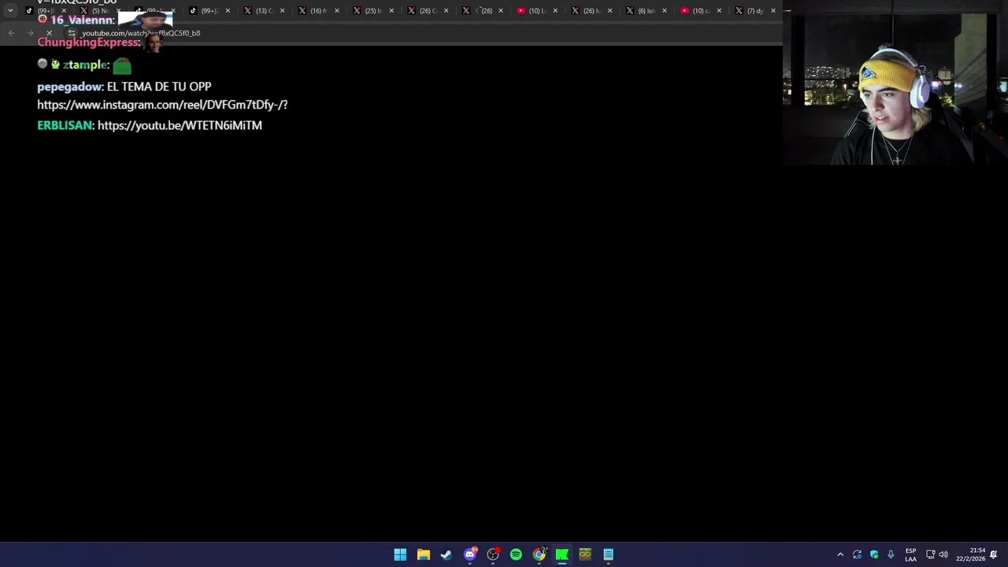
Task: Click the browser forward arrow
Action: [x=30, y=33]
